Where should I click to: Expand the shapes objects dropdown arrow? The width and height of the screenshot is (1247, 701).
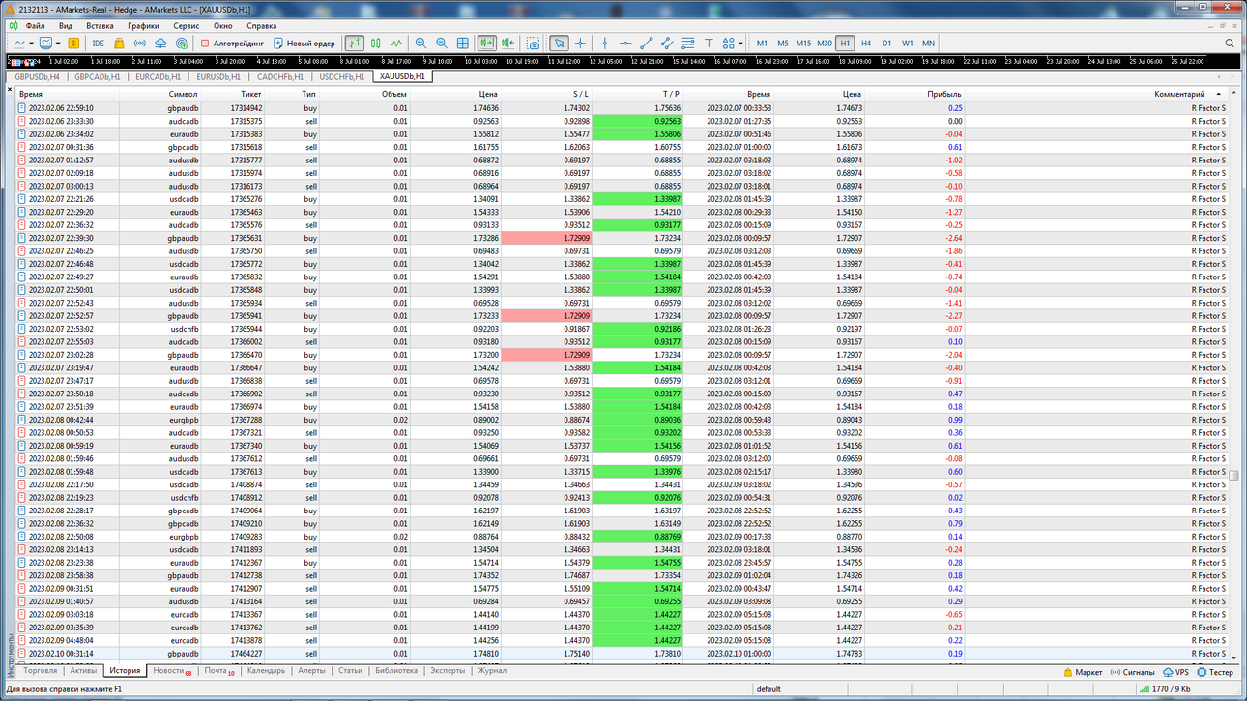(740, 44)
